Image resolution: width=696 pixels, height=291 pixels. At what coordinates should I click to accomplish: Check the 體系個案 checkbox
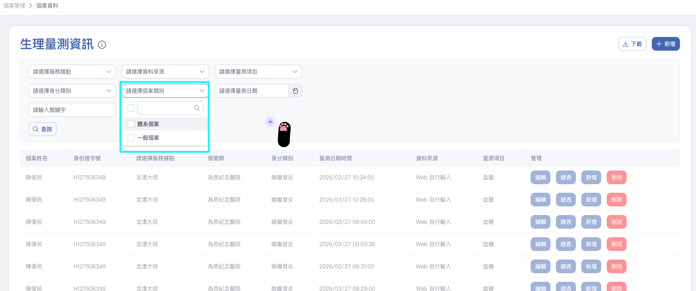[x=131, y=124]
